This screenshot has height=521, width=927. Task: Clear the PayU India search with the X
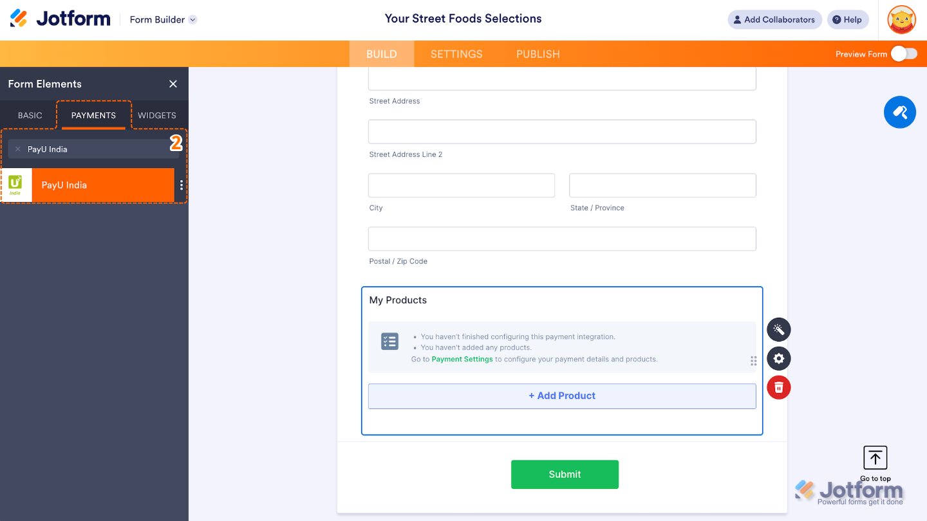point(17,149)
